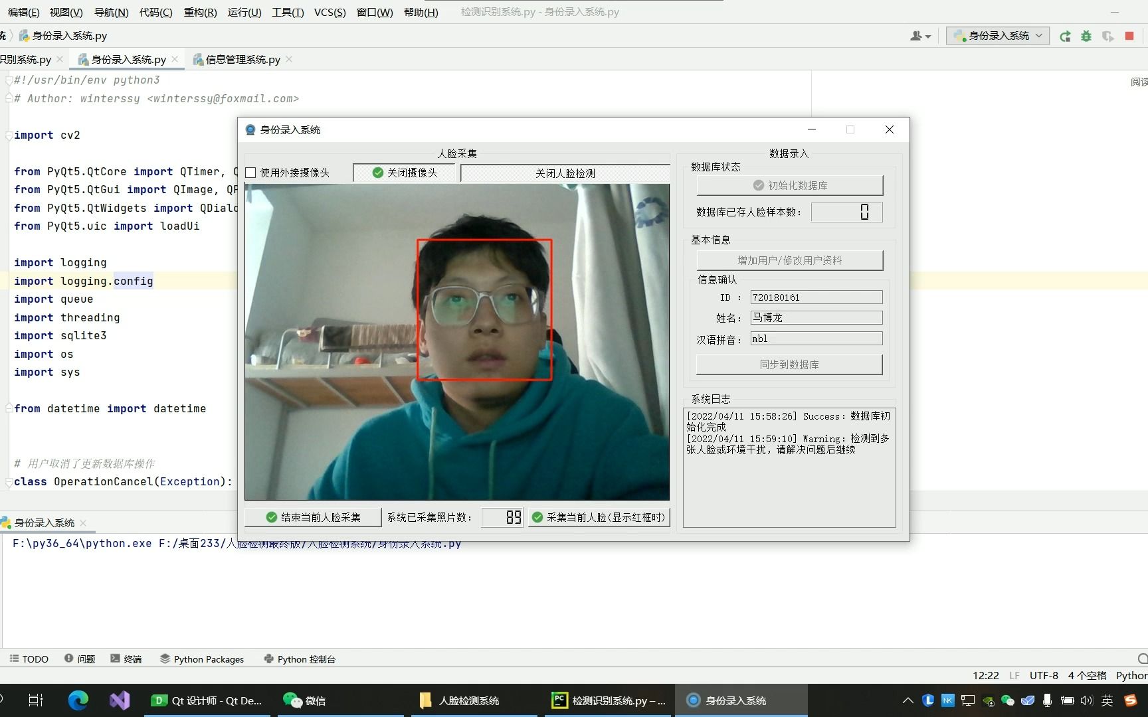Open the LF line separator dropdown
The height and width of the screenshot is (717, 1148).
coord(1014,675)
